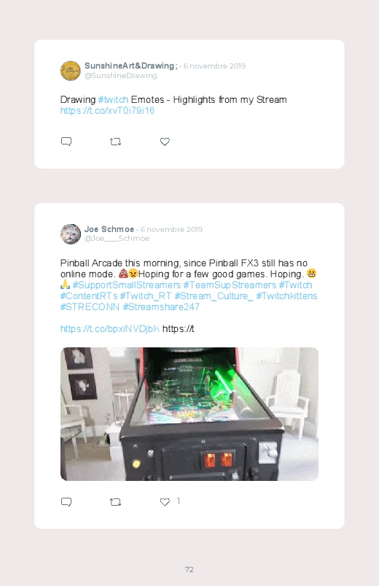Open SunshineArt&Drawing gold profile avatar
Image resolution: width=379 pixels, height=586 pixels.
click(x=71, y=71)
